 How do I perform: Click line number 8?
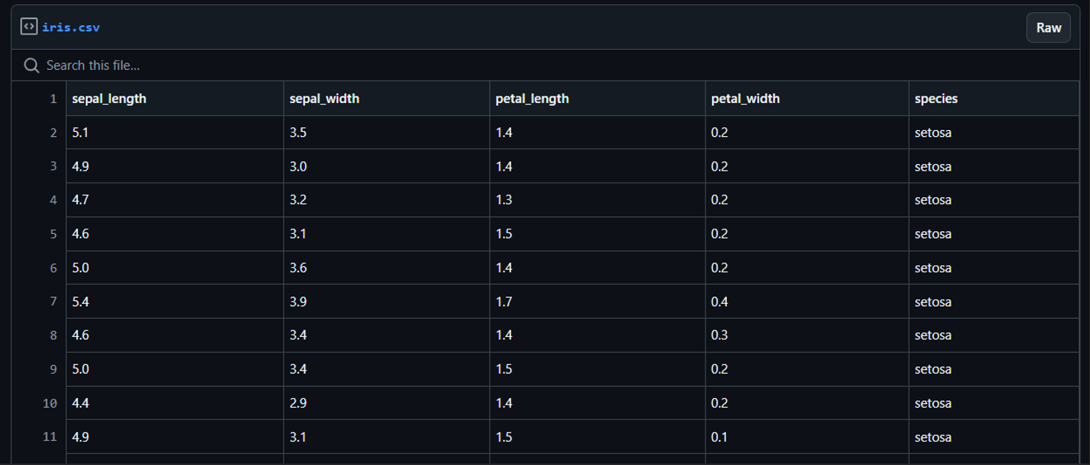[53, 336]
